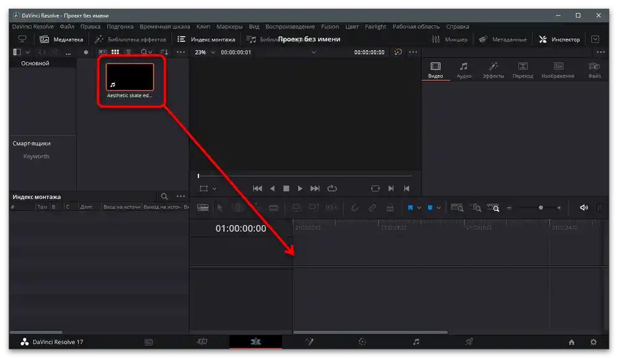This screenshot has height=358, width=618.
Task: Switch to the Cut page icon
Action: click(202, 342)
